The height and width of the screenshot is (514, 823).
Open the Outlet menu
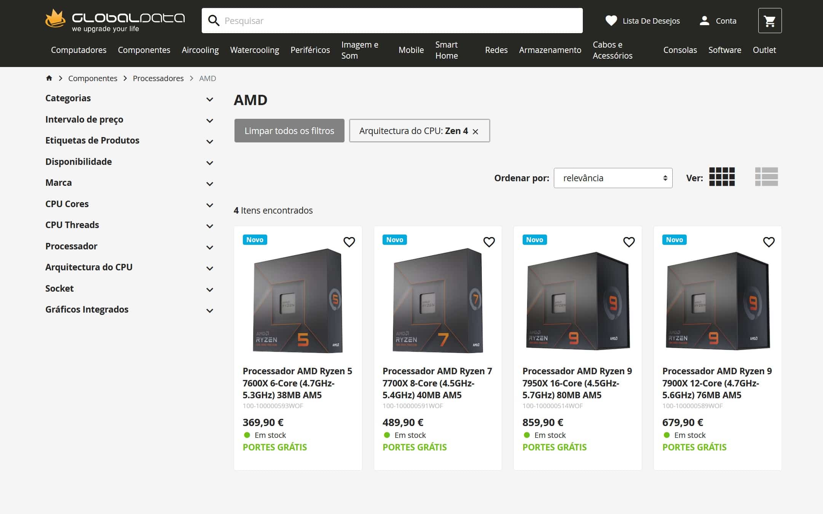(x=764, y=50)
